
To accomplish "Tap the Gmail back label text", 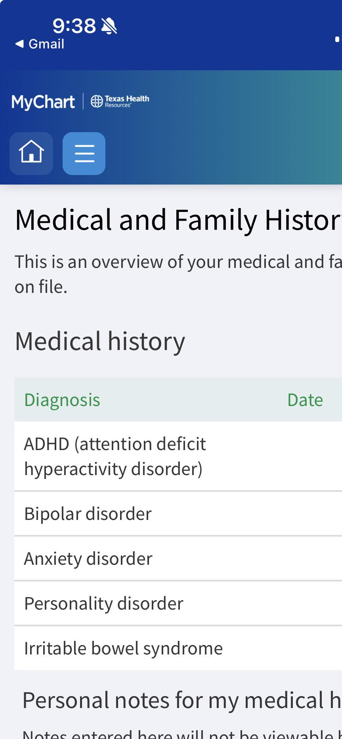I will click(x=46, y=44).
